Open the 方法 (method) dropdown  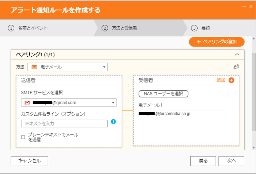point(68,67)
